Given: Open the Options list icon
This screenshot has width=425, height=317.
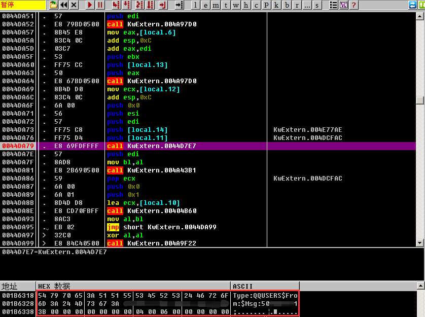Looking at the screenshot, I should pyautogui.click(x=333, y=5).
